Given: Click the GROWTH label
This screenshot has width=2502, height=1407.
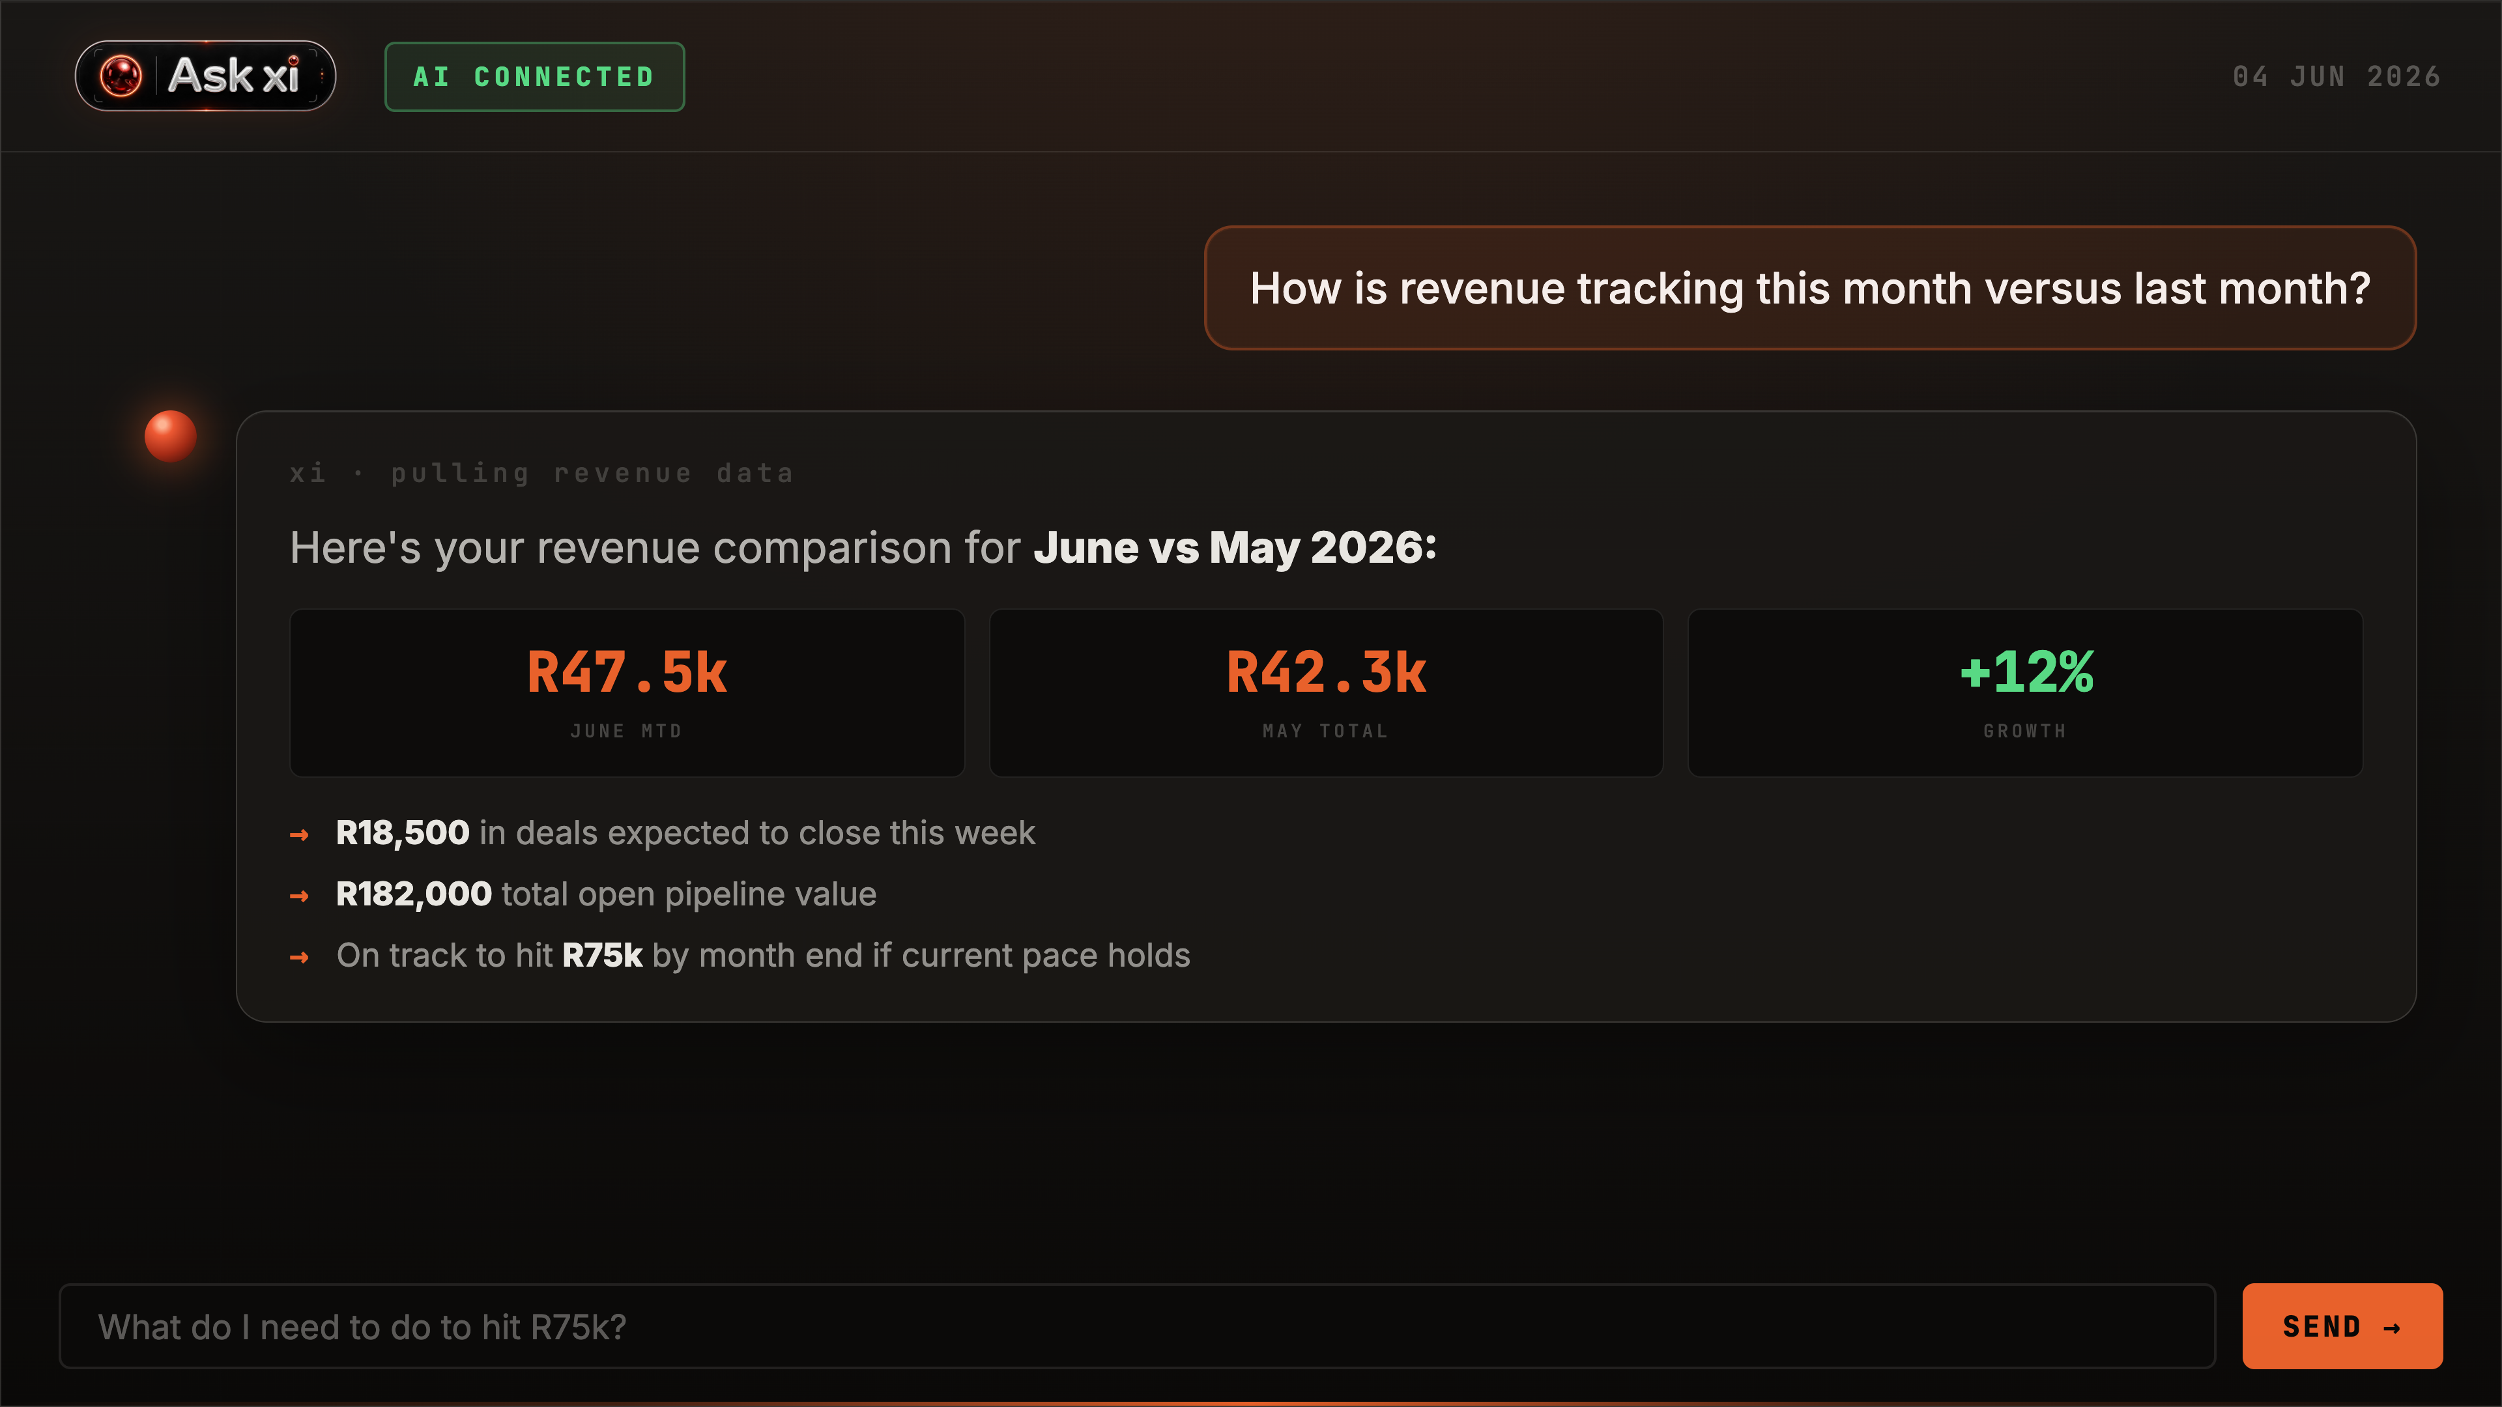Looking at the screenshot, I should tap(2025, 731).
